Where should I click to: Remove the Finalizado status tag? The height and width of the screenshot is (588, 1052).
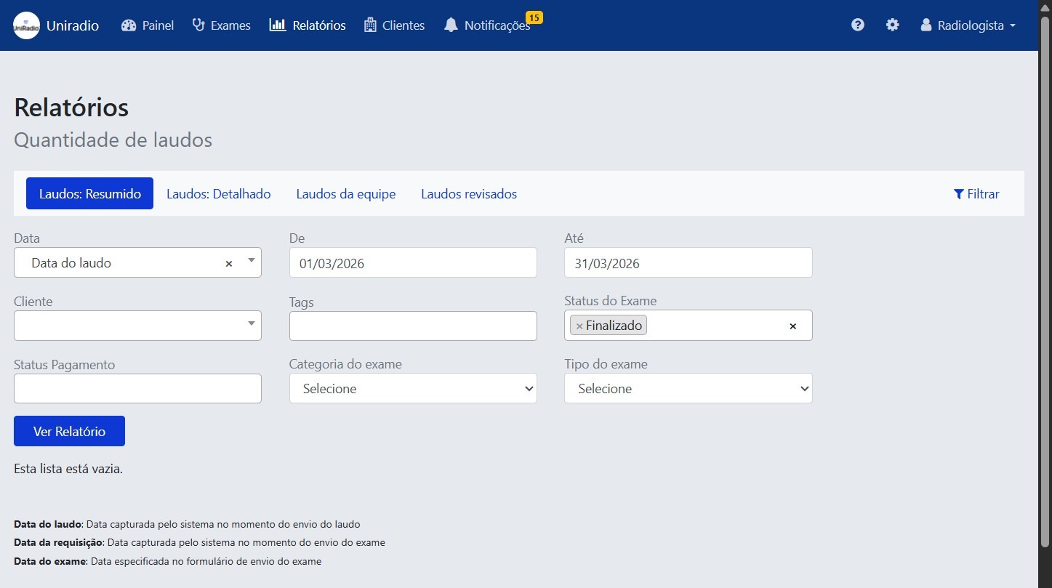tap(580, 325)
